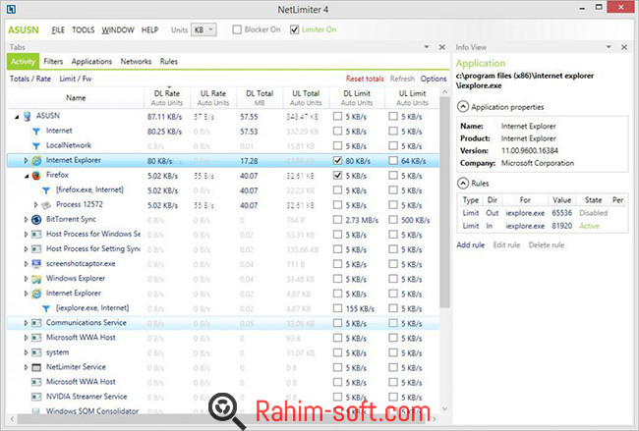
Task: Switch to the Networks tab
Action: (136, 62)
